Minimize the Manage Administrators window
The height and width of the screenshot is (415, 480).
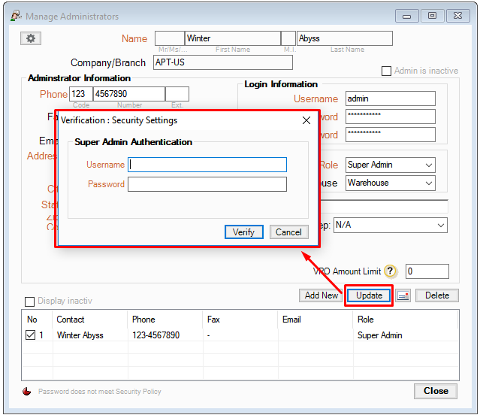coord(407,16)
